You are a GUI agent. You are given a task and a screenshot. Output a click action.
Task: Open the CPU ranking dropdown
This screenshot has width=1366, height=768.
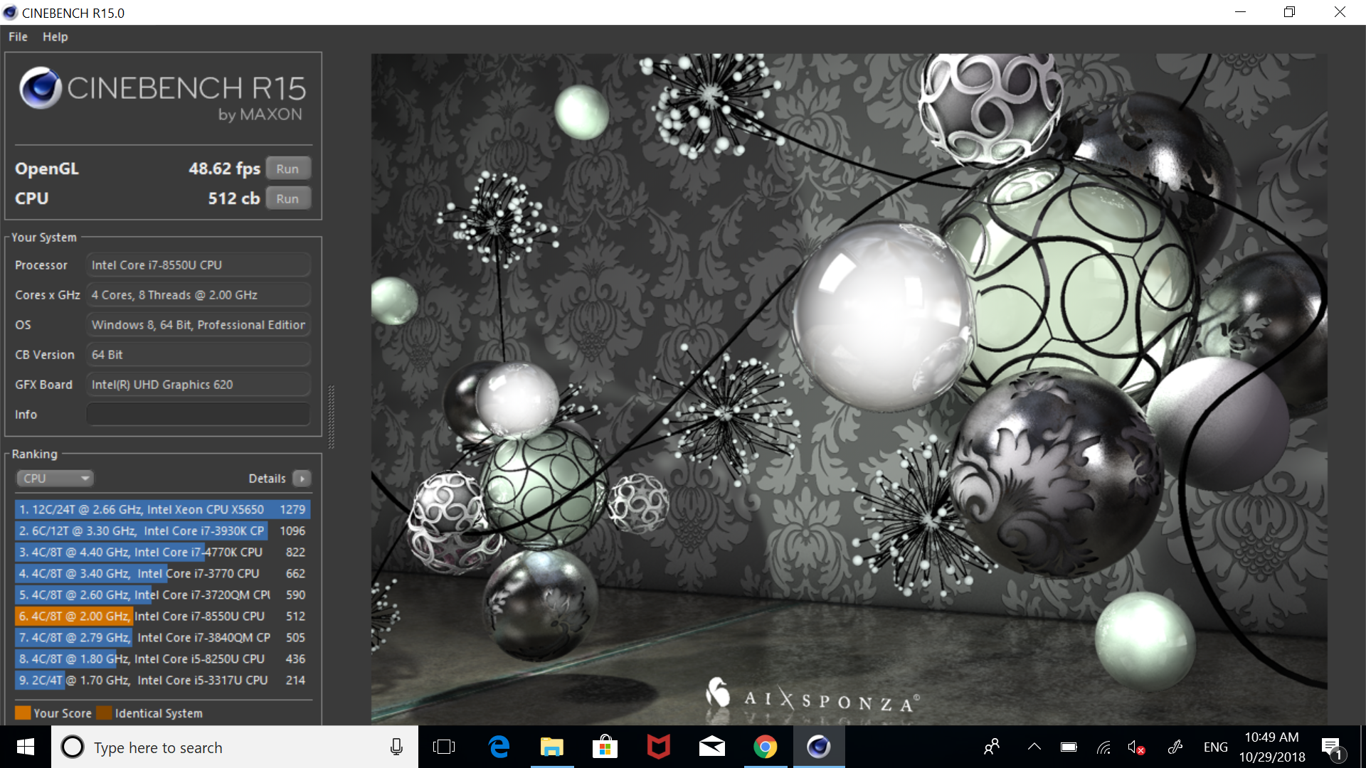(x=55, y=479)
